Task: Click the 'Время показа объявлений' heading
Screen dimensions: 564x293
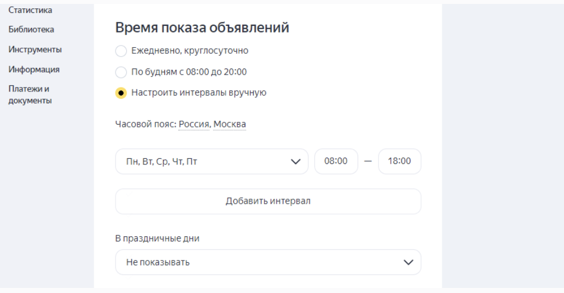Action: pos(202,28)
